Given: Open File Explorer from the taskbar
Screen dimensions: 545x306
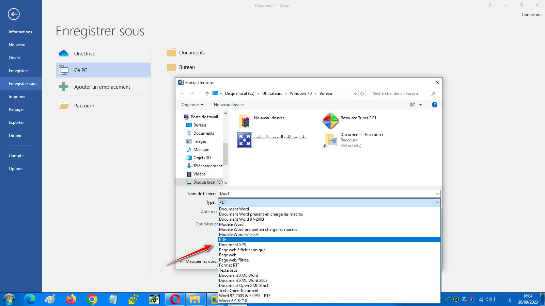Looking at the screenshot, I should coord(195,299).
